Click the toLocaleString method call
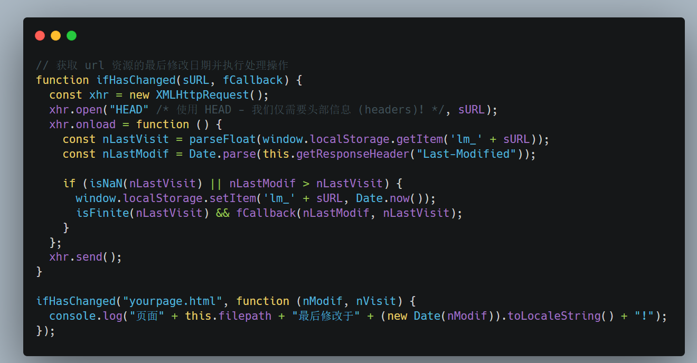The width and height of the screenshot is (697, 363). [x=554, y=316]
